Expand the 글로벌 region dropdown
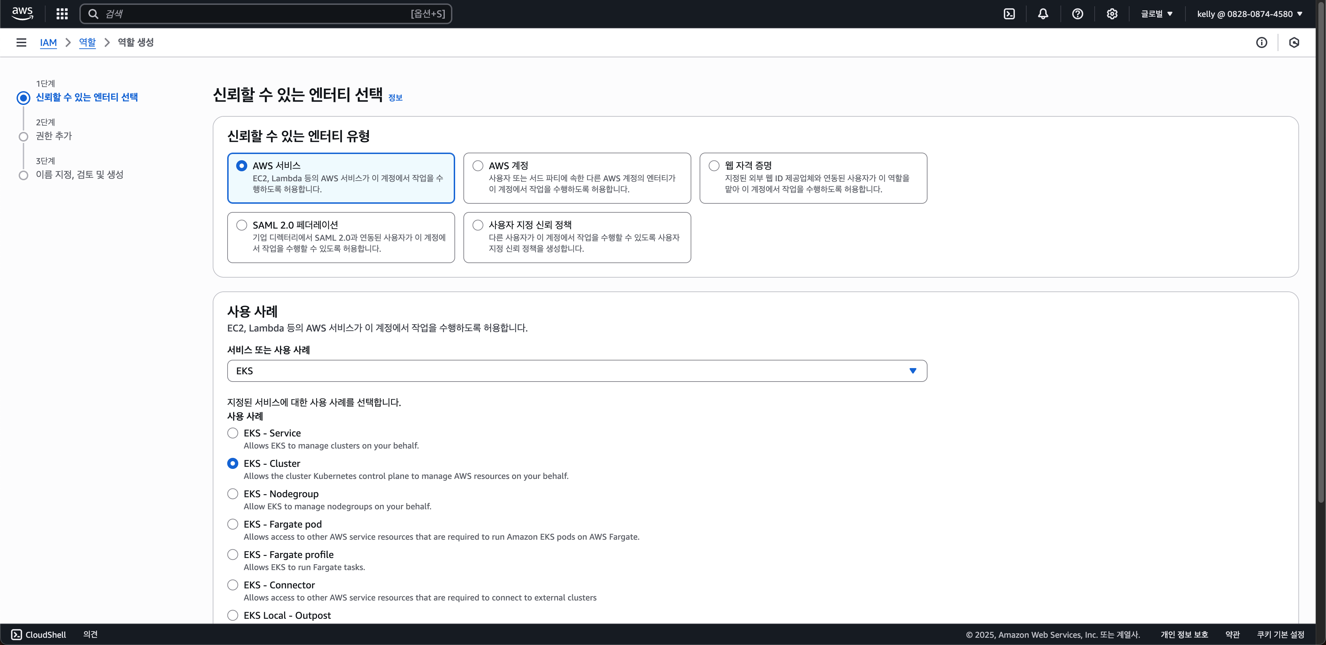This screenshot has width=1326, height=645. point(1156,14)
